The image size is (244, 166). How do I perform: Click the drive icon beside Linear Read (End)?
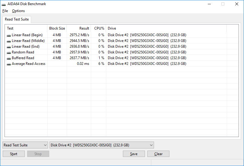[x=9, y=47]
